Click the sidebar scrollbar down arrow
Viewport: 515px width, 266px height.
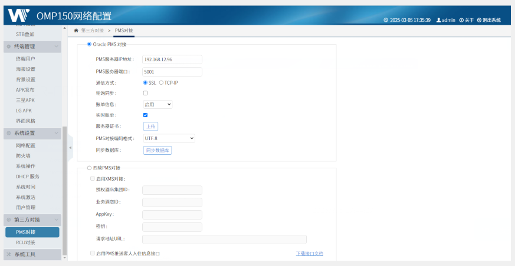[65, 258]
